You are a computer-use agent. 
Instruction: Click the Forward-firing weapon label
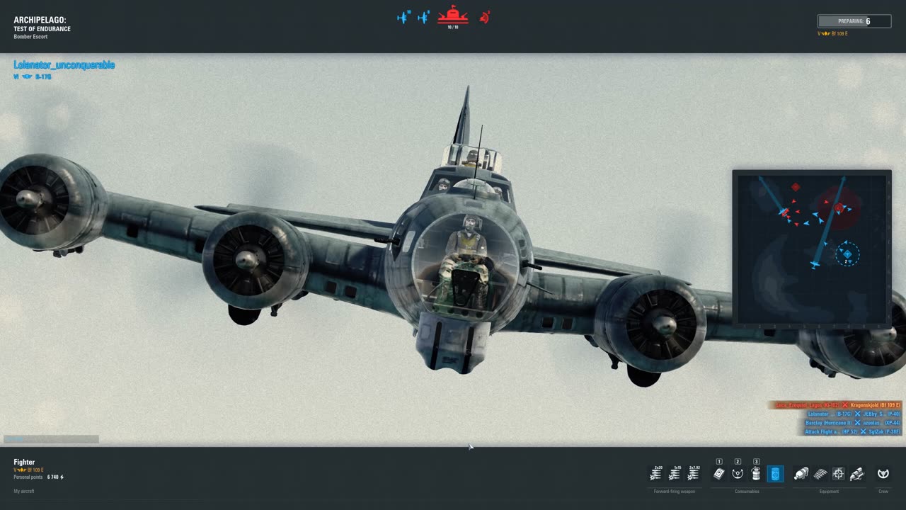tap(675, 491)
